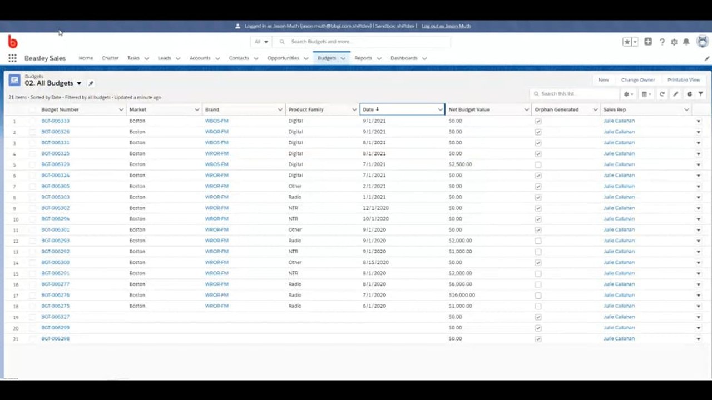Go to the Home tab
The image size is (712, 400).
tap(86, 58)
